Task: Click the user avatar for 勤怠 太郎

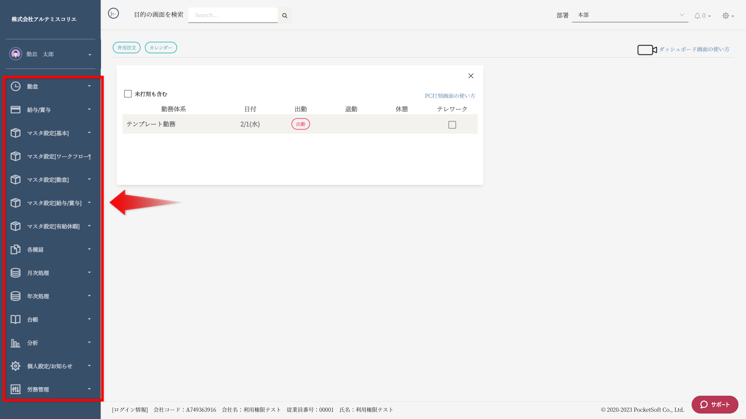Action: click(x=16, y=54)
